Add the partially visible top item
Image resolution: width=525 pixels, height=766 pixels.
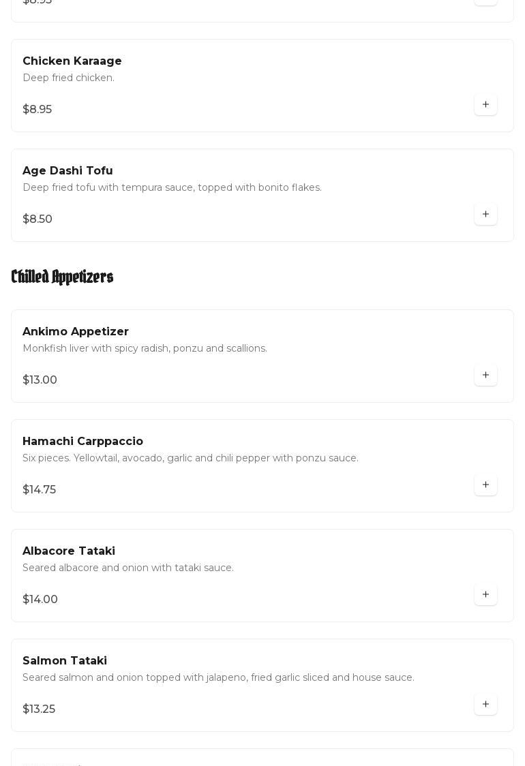[485, 2]
